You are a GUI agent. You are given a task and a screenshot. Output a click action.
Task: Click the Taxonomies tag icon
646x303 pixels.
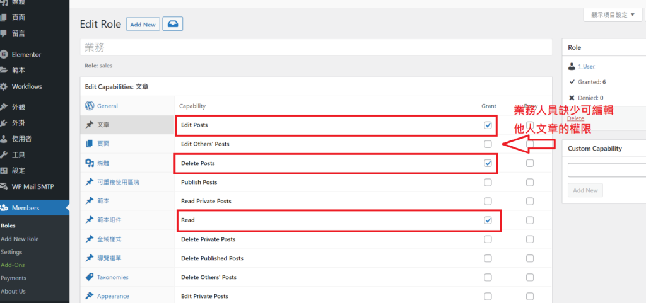click(90, 277)
